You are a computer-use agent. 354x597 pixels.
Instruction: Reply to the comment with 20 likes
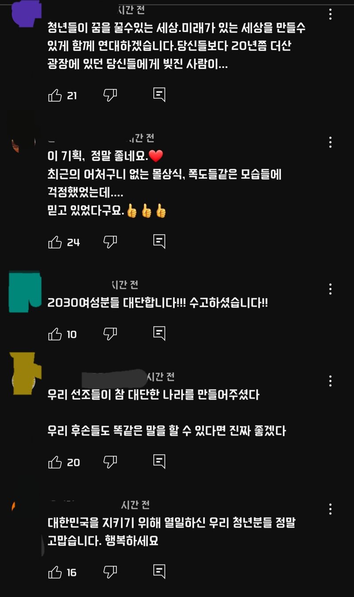click(159, 461)
